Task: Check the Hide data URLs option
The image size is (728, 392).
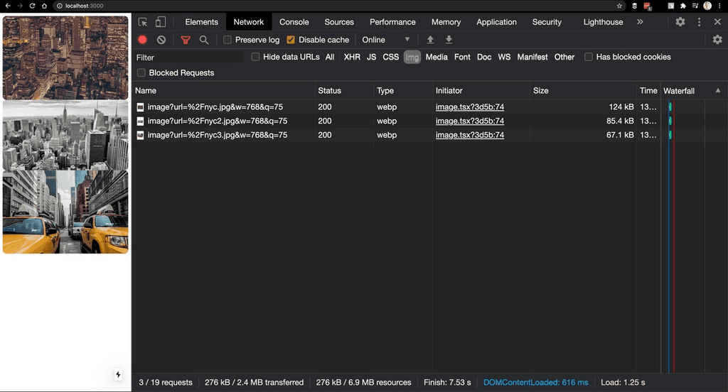Action: [x=255, y=57]
